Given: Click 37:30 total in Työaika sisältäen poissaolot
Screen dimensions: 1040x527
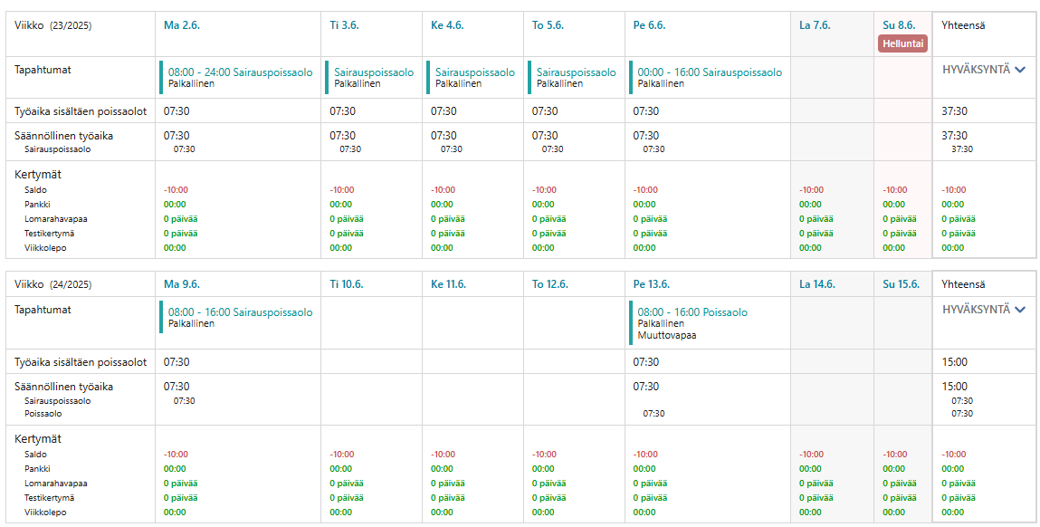Looking at the screenshot, I should tap(954, 110).
